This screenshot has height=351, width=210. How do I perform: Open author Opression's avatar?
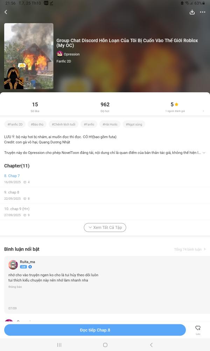pos(59,54)
